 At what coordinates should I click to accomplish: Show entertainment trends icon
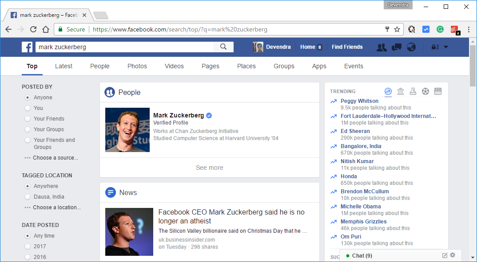tap(438, 91)
